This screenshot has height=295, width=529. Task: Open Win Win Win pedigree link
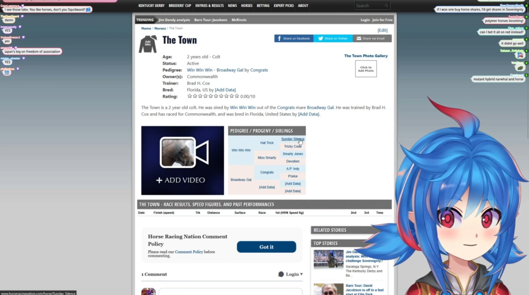(x=199, y=70)
